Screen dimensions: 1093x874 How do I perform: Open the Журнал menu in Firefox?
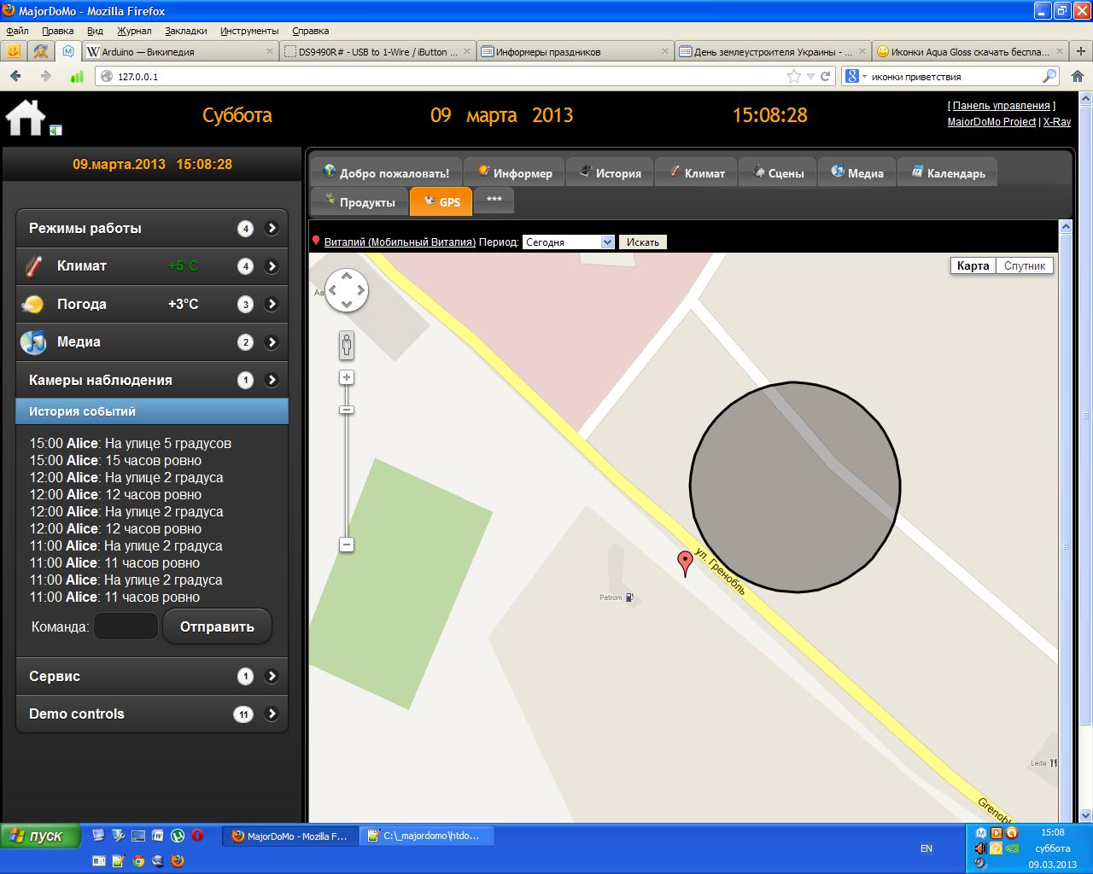[134, 31]
